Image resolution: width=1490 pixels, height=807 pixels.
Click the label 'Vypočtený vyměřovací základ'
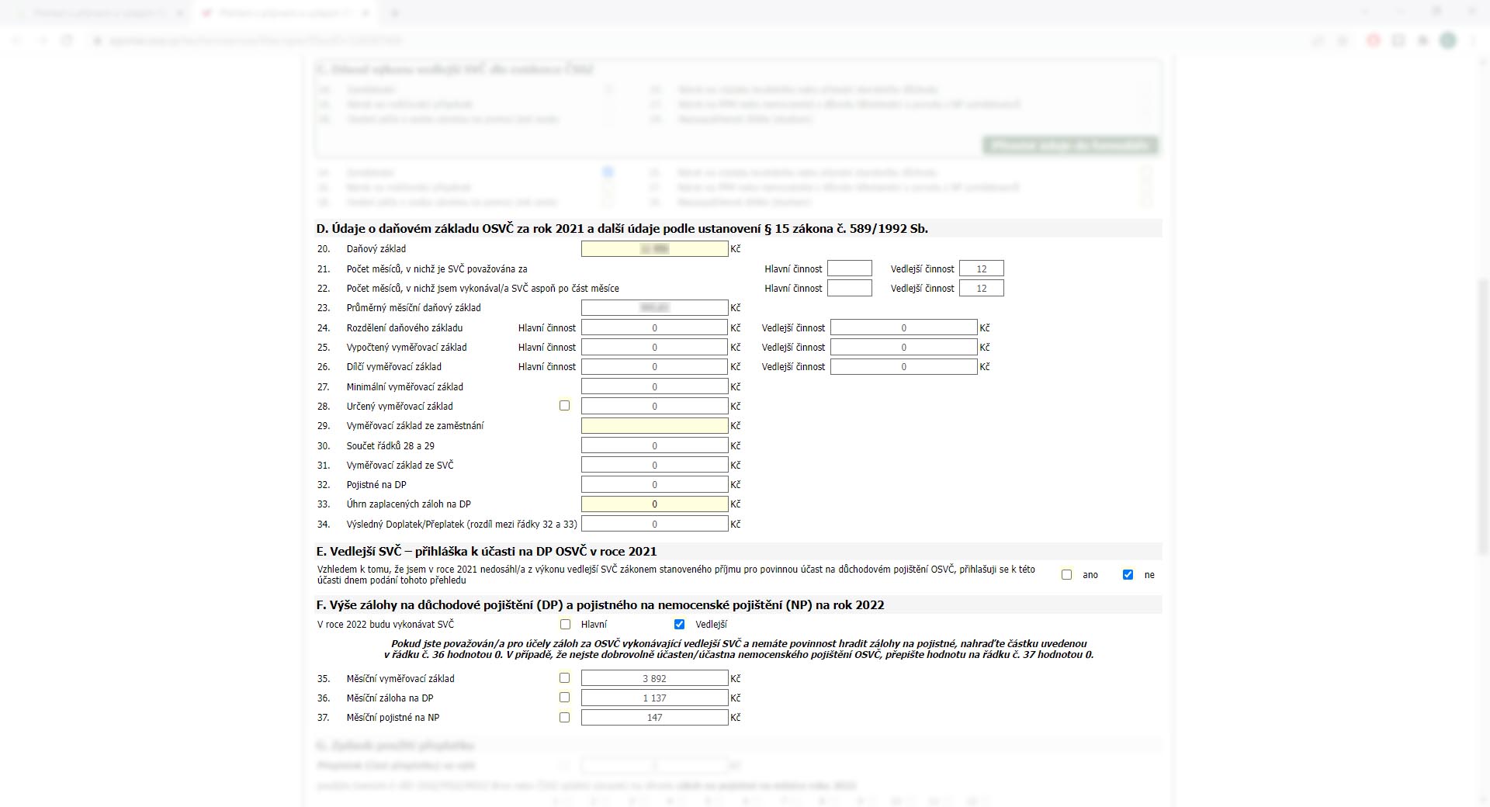click(407, 348)
